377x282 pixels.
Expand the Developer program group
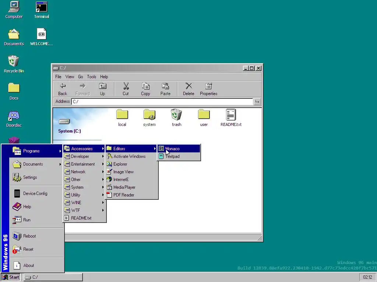click(84, 156)
